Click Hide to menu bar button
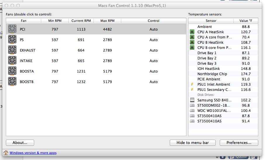The width and height of the screenshot is (265, 160). click(193, 143)
